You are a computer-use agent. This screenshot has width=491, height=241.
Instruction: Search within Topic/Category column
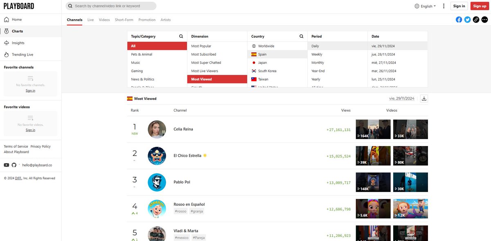tap(181, 36)
